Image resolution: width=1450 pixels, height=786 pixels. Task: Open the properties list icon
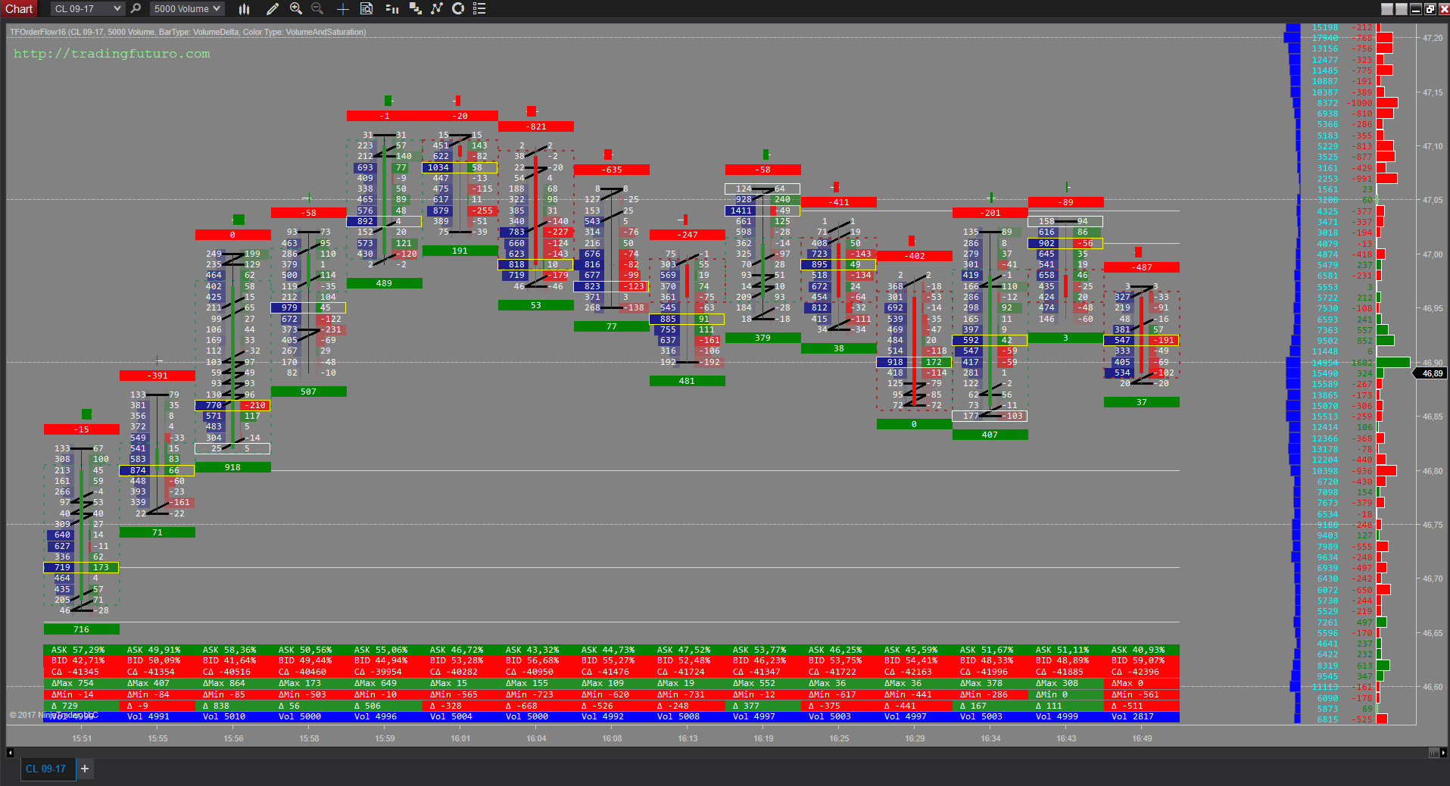pos(479,9)
